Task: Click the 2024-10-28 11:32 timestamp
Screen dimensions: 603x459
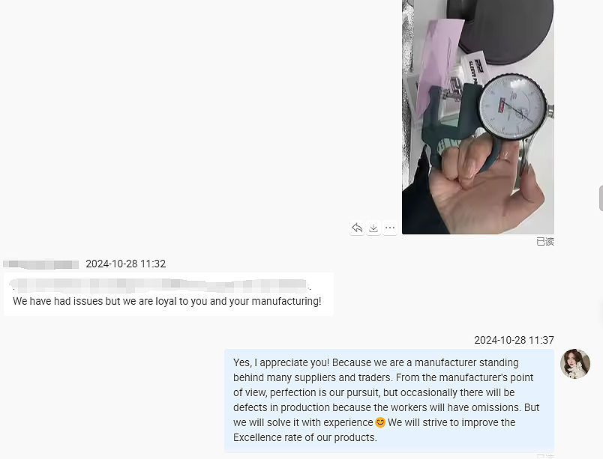Action: coord(126,264)
